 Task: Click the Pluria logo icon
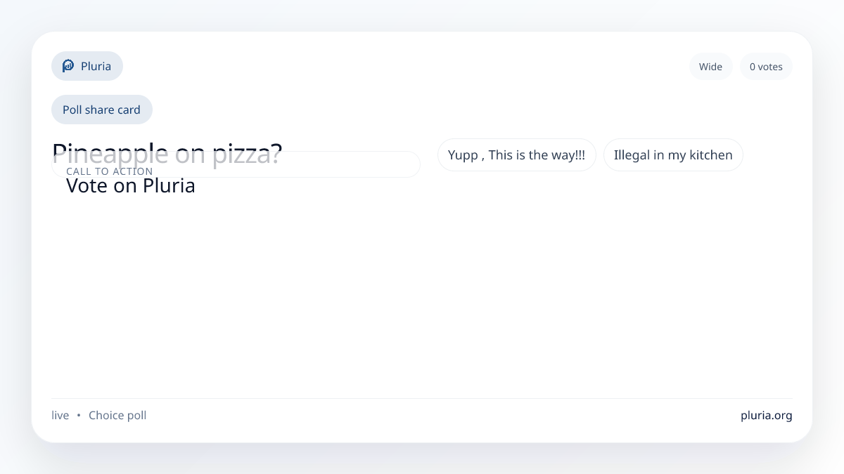point(68,66)
